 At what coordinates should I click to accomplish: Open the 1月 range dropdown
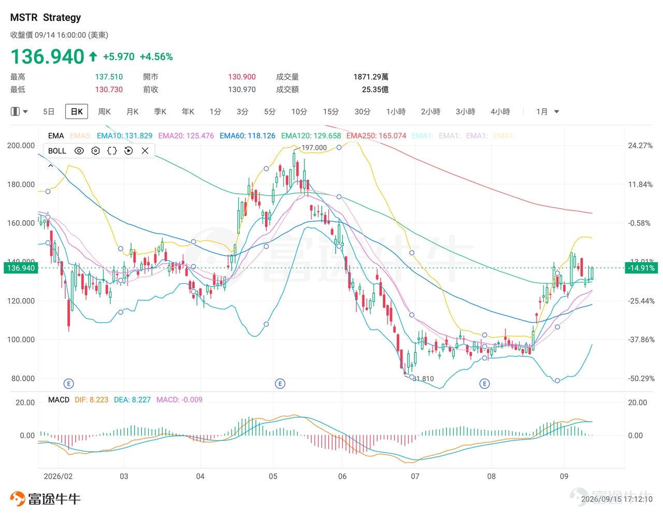[x=547, y=111]
